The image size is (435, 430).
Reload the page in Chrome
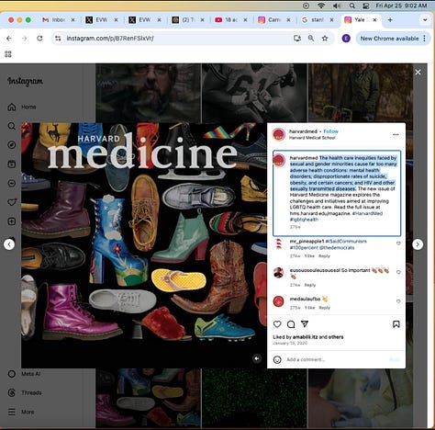pos(39,39)
